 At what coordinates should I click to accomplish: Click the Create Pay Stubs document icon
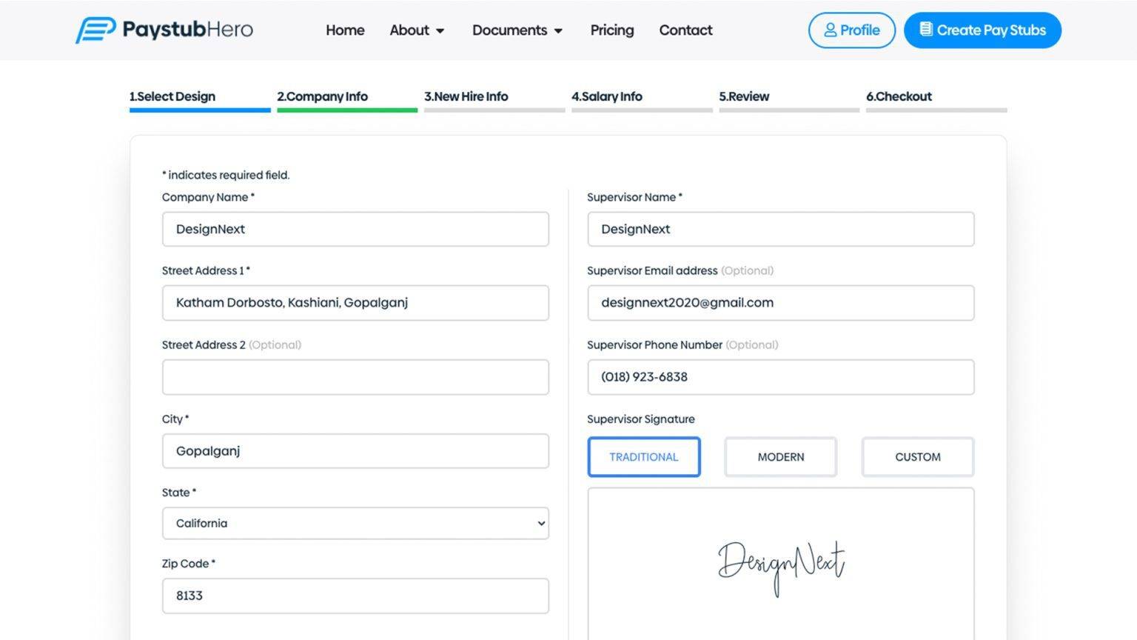[925, 30]
